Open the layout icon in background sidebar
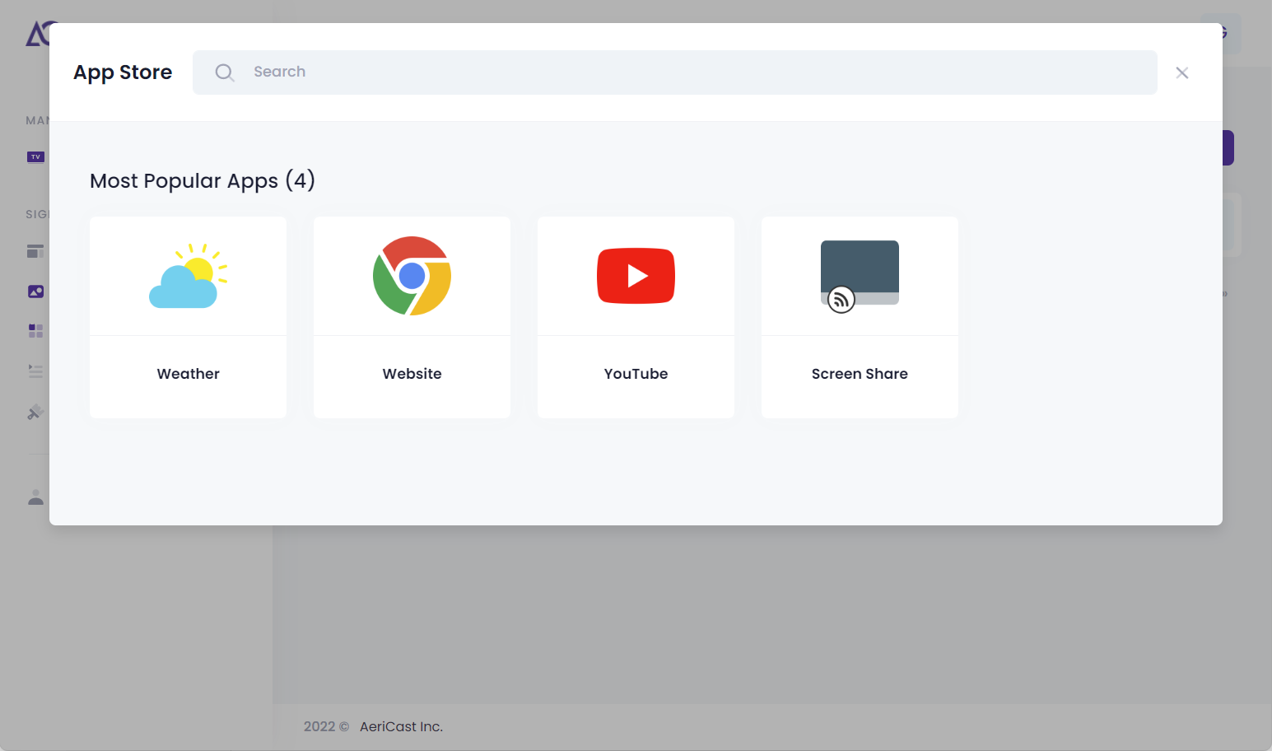The image size is (1272, 751). [x=35, y=251]
